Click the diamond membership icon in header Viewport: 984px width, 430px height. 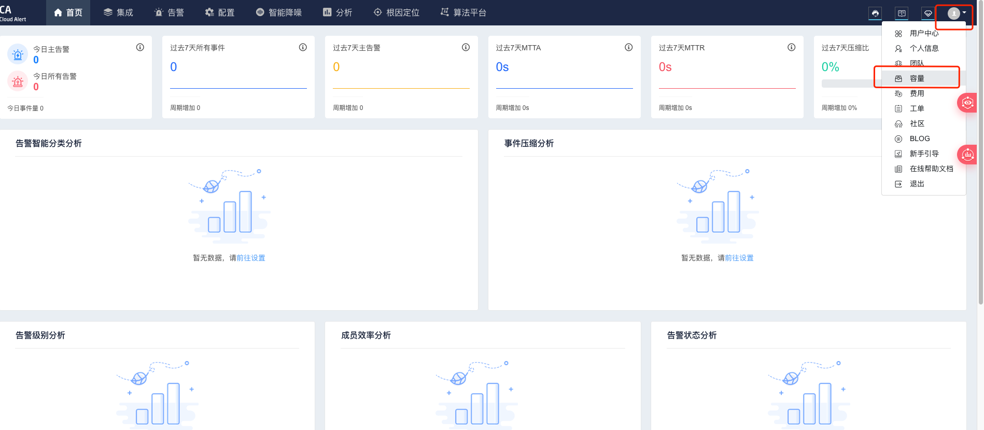[x=928, y=13]
